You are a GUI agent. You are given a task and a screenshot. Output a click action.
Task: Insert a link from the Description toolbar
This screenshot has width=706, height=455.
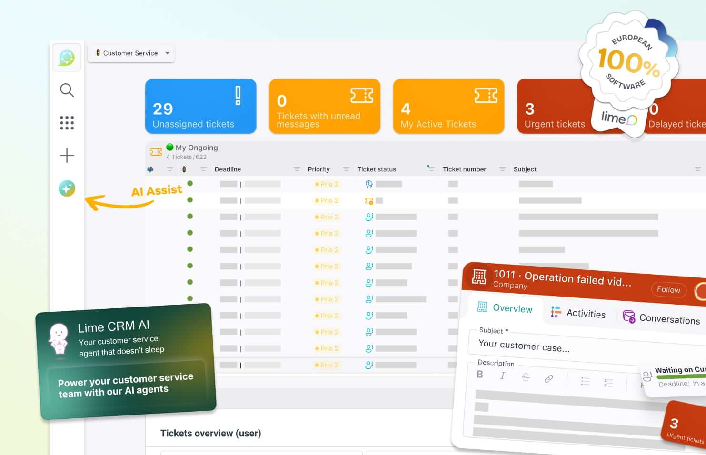coord(549,379)
